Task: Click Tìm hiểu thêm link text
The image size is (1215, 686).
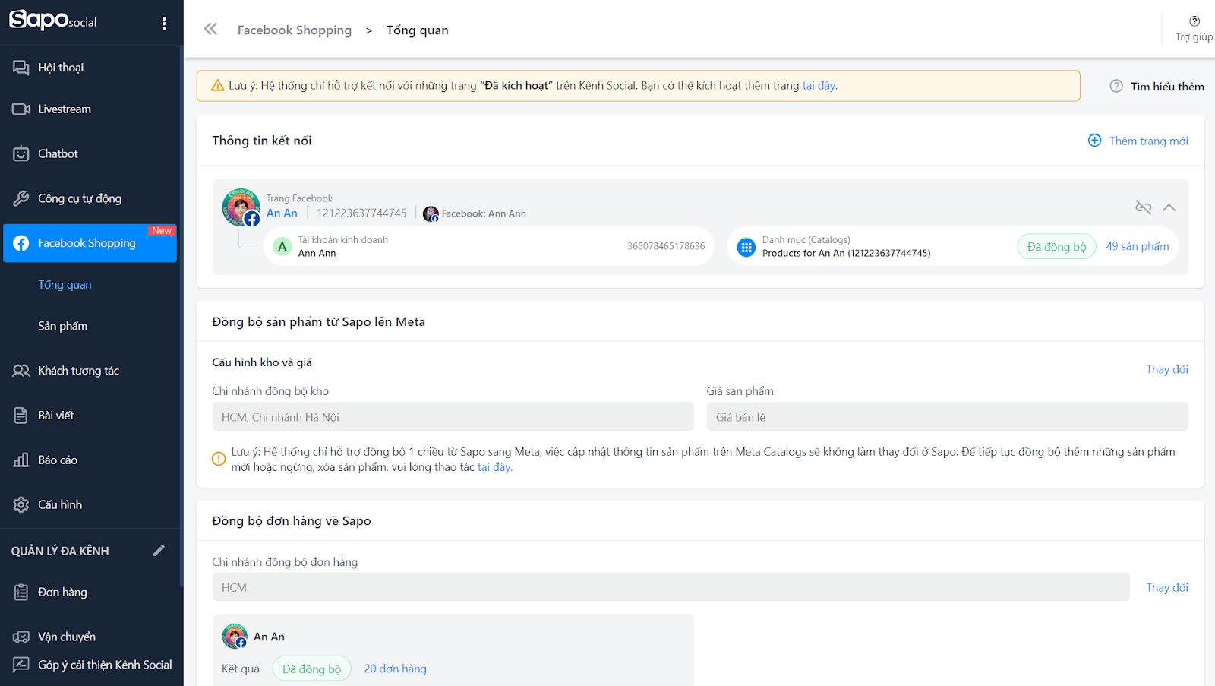Action: click(1167, 87)
